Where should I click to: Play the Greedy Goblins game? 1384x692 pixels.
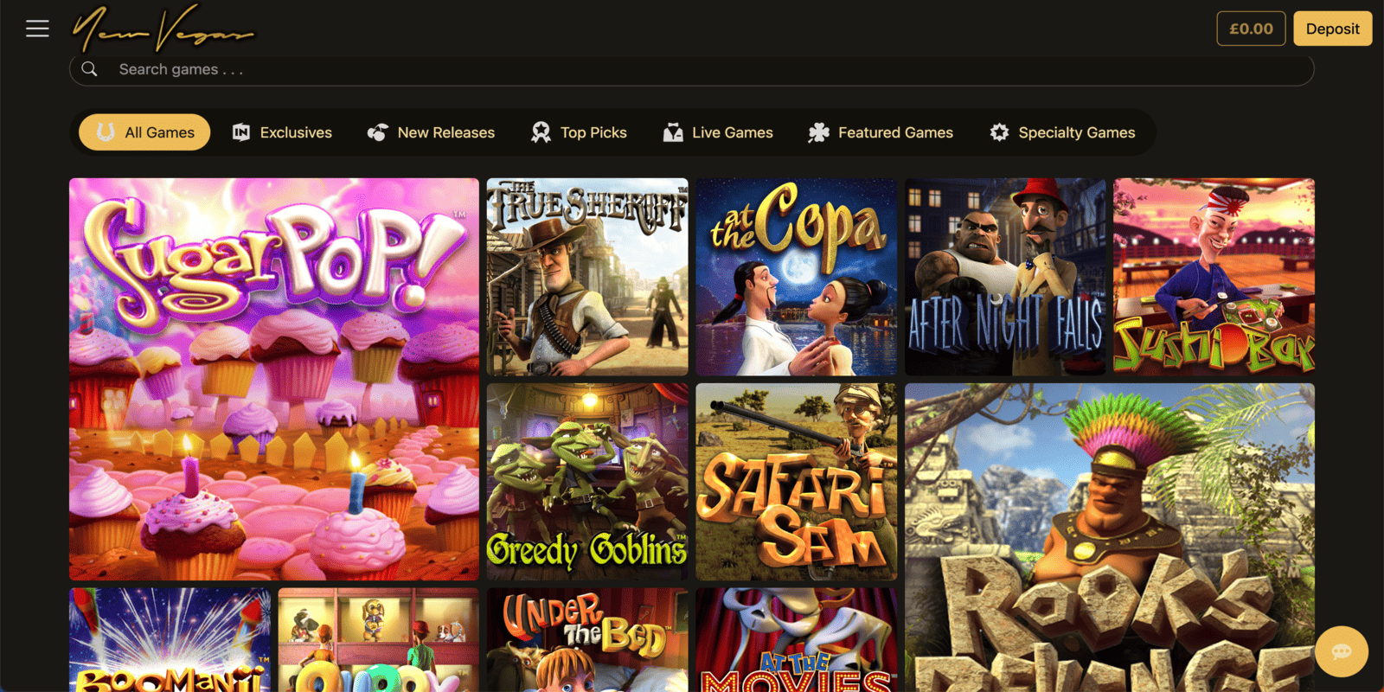(x=587, y=482)
